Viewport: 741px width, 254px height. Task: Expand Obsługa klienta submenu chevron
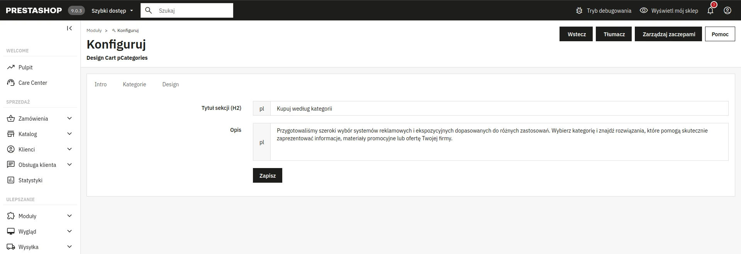70,165
